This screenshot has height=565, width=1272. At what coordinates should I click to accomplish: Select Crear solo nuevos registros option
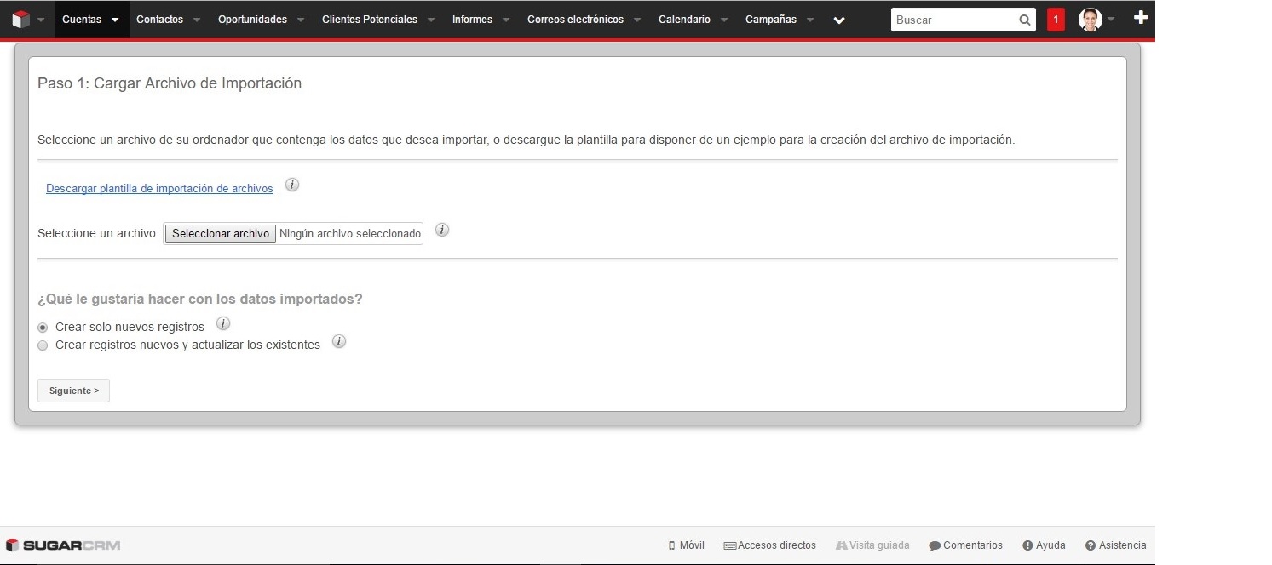(x=43, y=328)
